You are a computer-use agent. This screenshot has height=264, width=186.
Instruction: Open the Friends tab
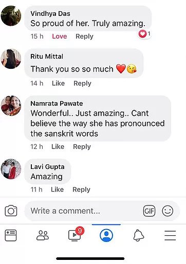pyautogui.click(x=43, y=235)
